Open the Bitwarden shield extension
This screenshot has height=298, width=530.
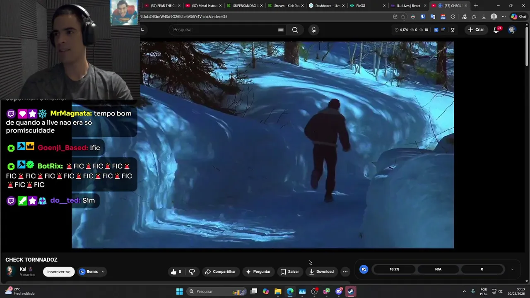tap(423, 17)
